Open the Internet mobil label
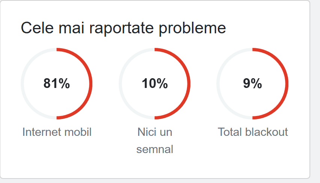Viewport: 320px width, 183px height. pos(57,132)
